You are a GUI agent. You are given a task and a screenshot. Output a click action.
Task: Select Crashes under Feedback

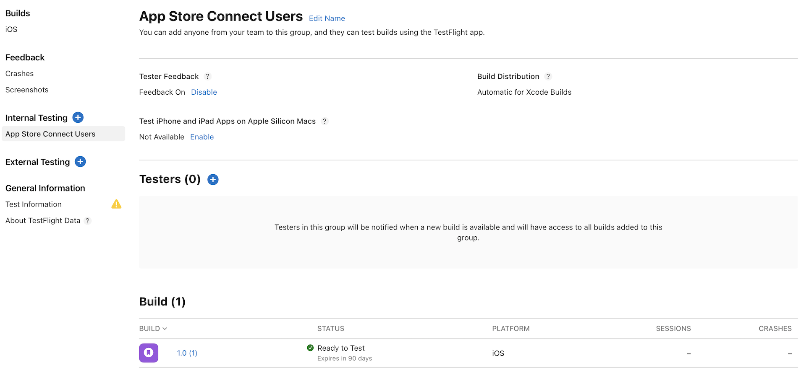pos(19,73)
